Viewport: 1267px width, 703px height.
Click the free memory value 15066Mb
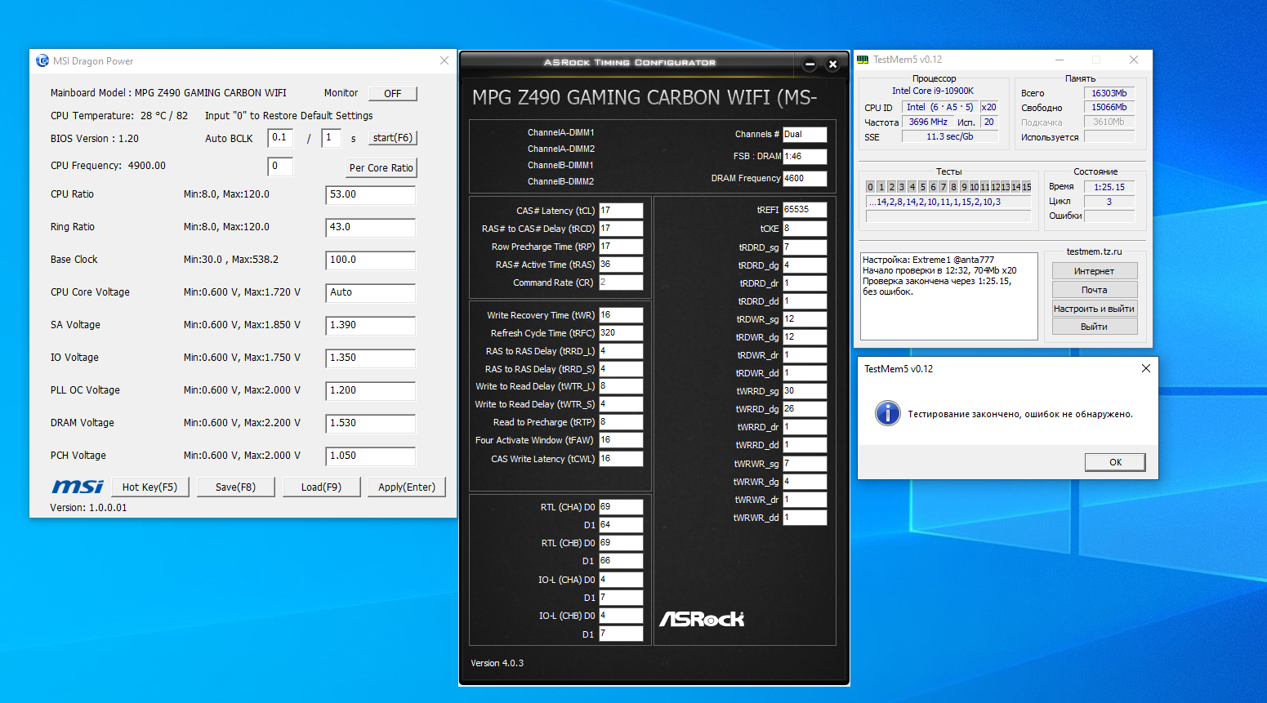[x=1109, y=107]
